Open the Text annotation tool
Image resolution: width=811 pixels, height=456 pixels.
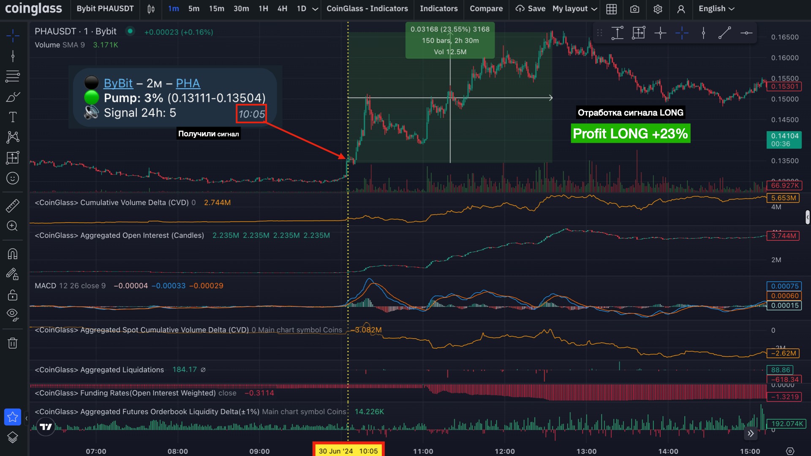13,117
